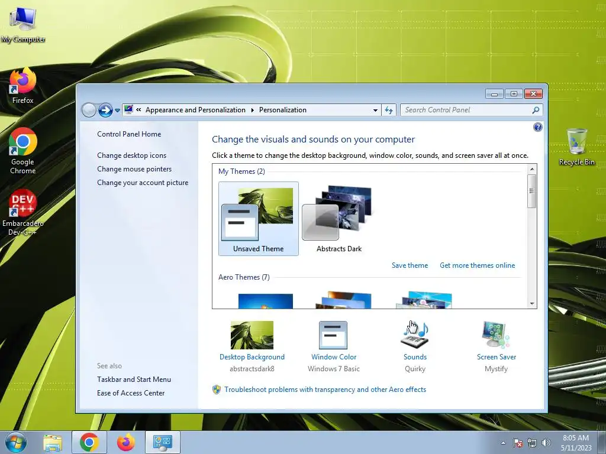The height and width of the screenshot is (454, 606).
Task: Open Ease of Access Center link
Action: (x=131, y=393)
